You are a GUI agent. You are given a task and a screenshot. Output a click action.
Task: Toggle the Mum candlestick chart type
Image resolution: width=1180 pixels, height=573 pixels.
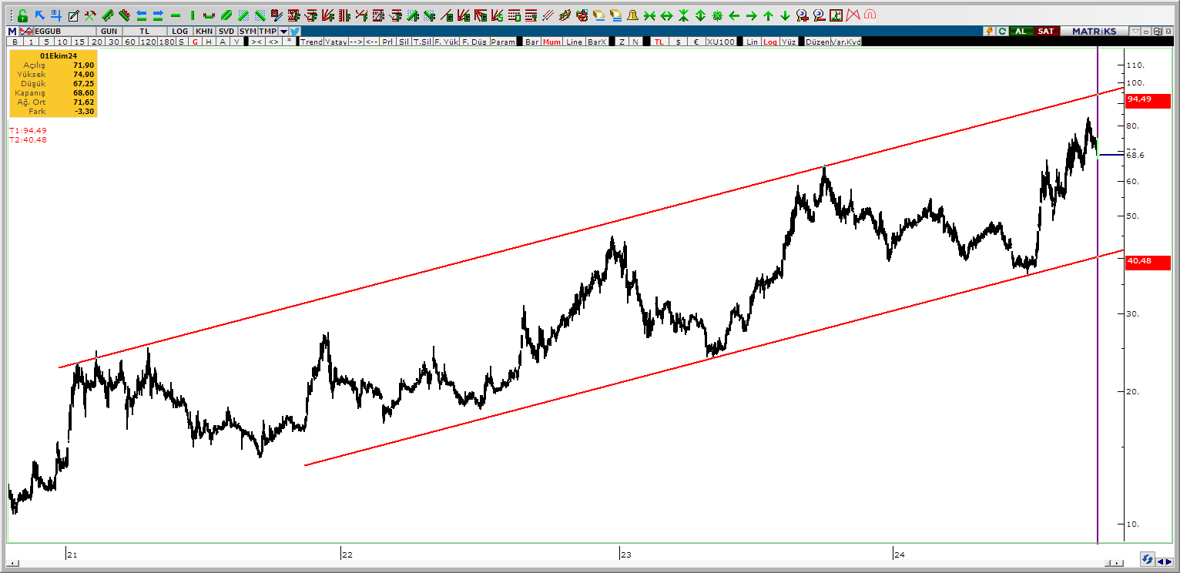551,42
